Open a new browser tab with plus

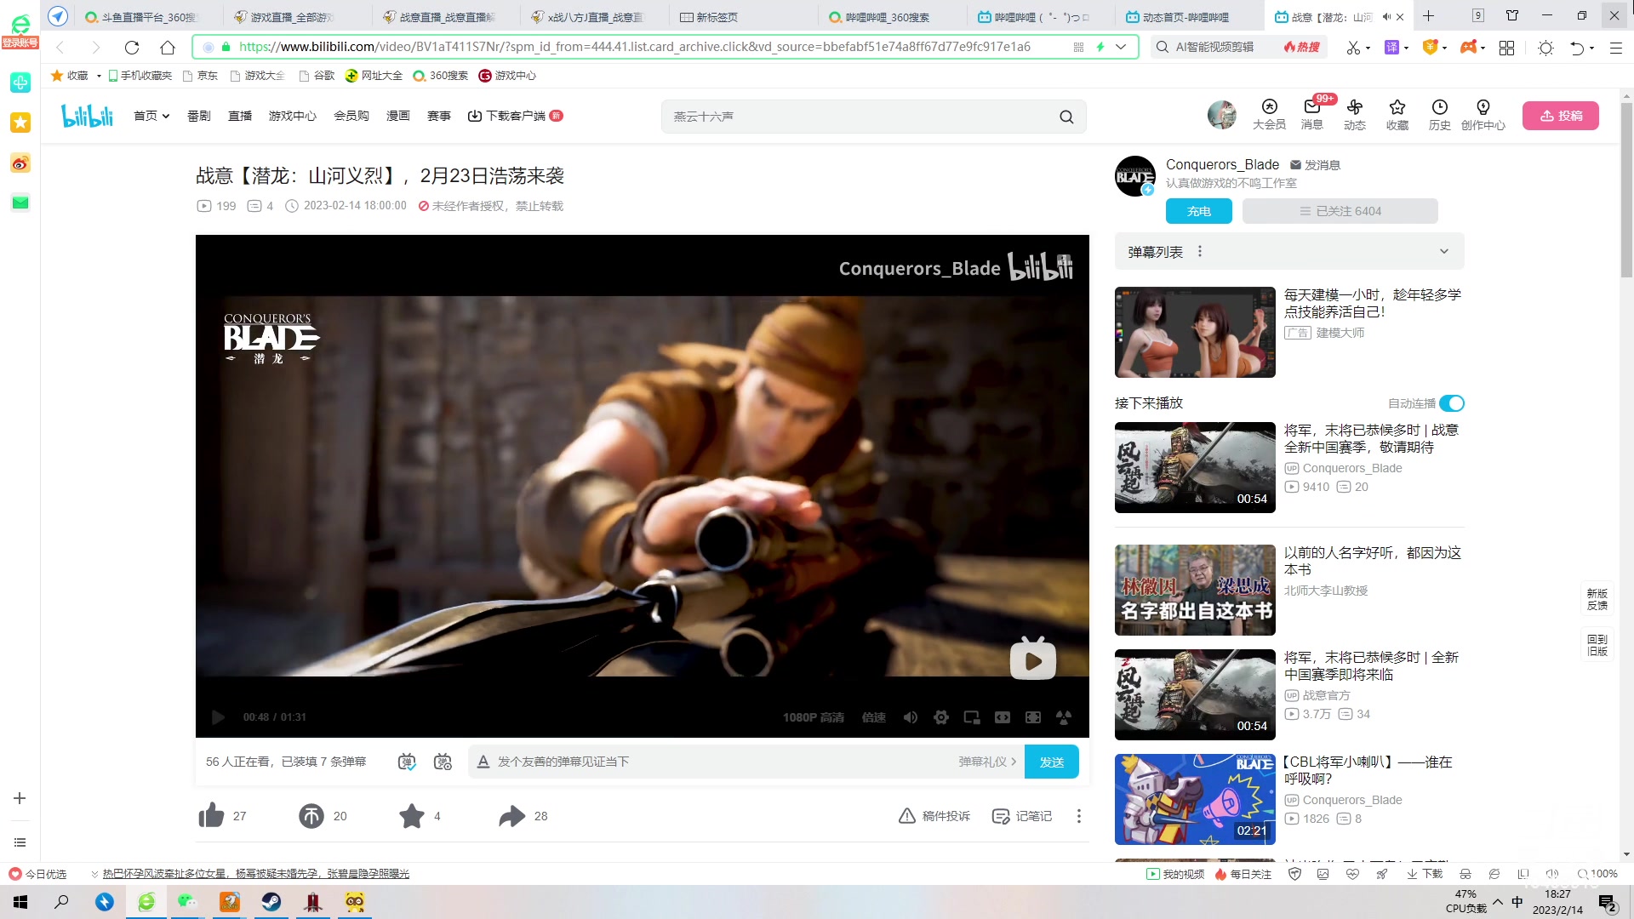[1429, 16]
